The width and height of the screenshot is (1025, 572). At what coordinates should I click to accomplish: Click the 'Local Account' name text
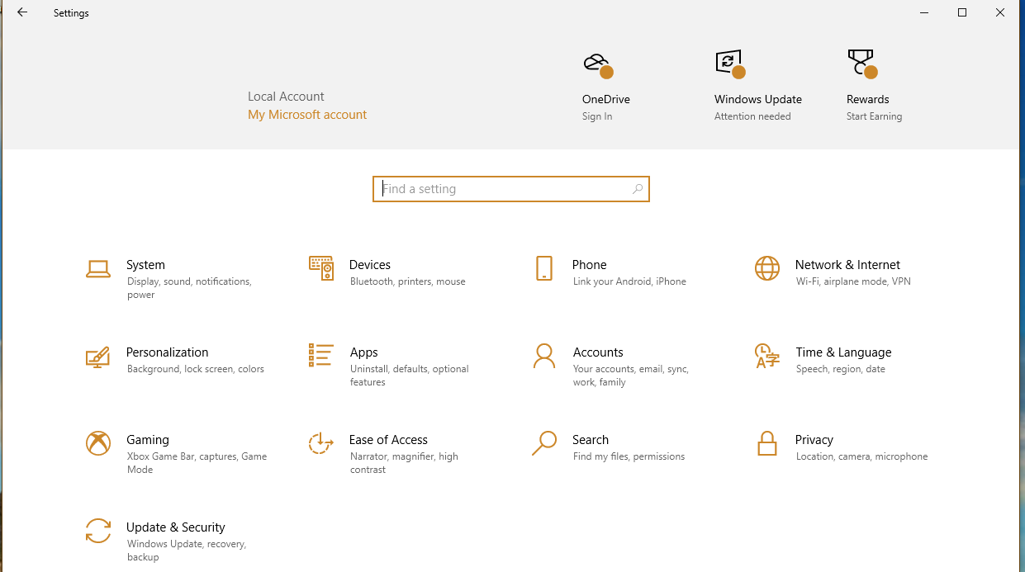286,97
